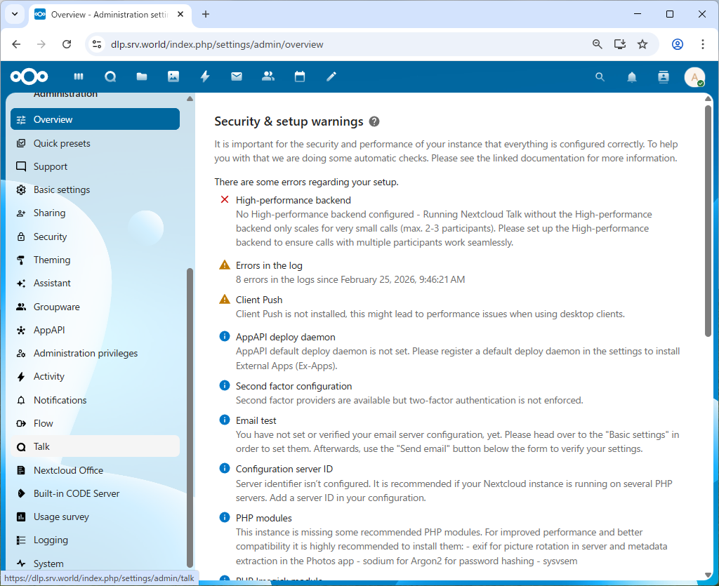Open Assistant settings
Screen dimensions: 719x586
click(95, 283)
